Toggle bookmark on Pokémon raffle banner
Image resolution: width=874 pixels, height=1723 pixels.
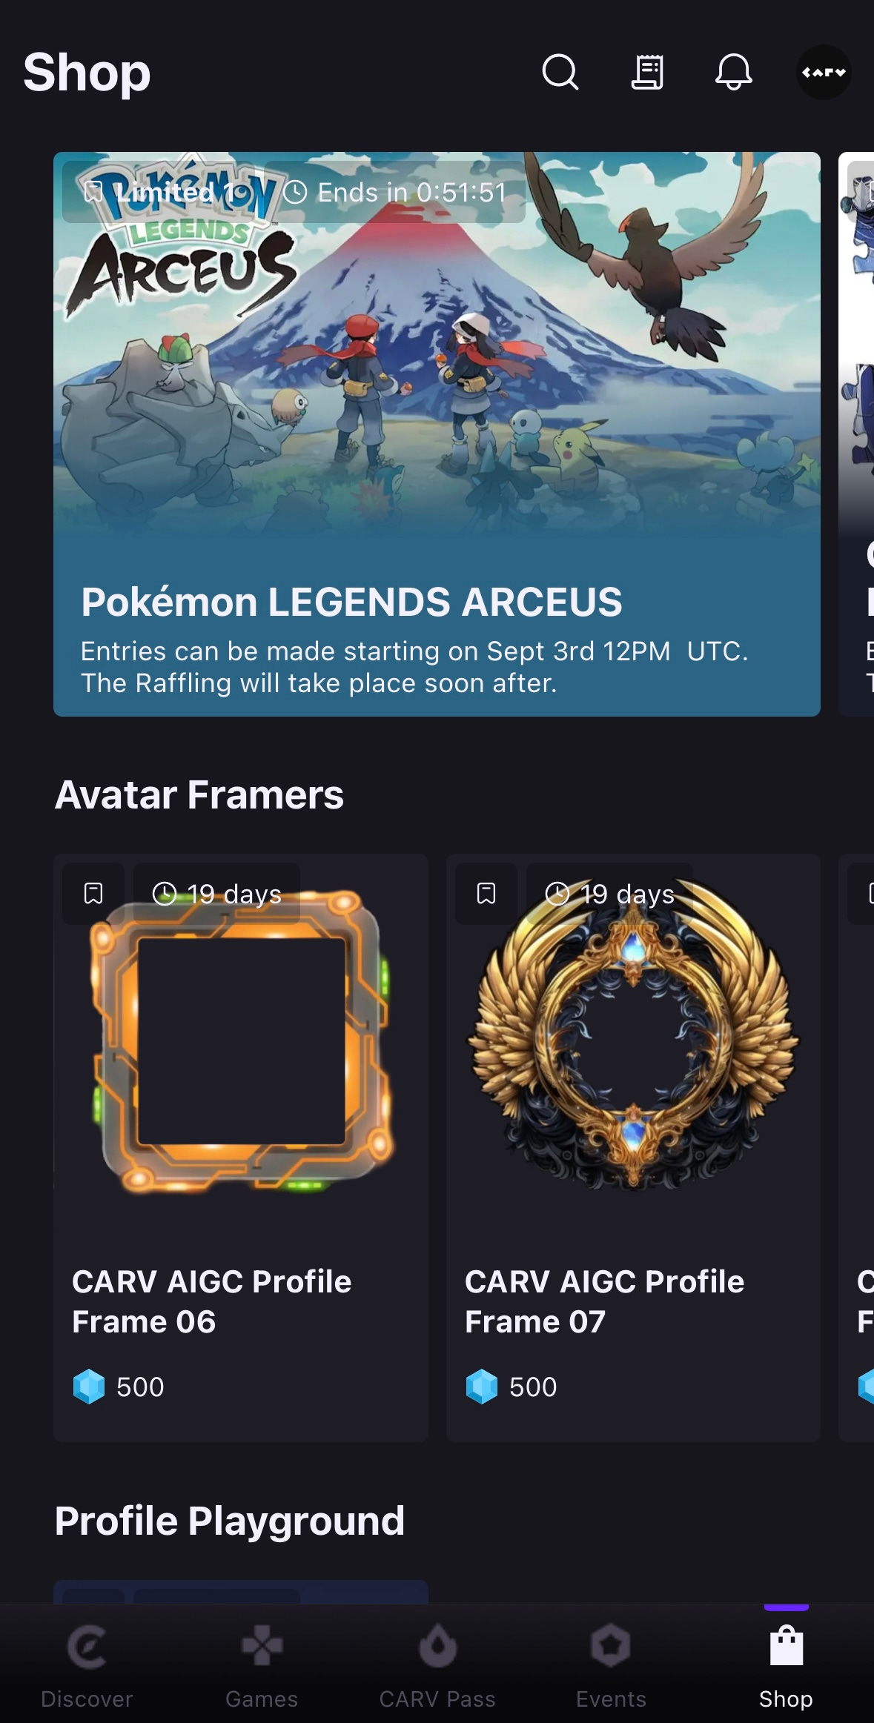pyautogui.click(x=93, y=193)
